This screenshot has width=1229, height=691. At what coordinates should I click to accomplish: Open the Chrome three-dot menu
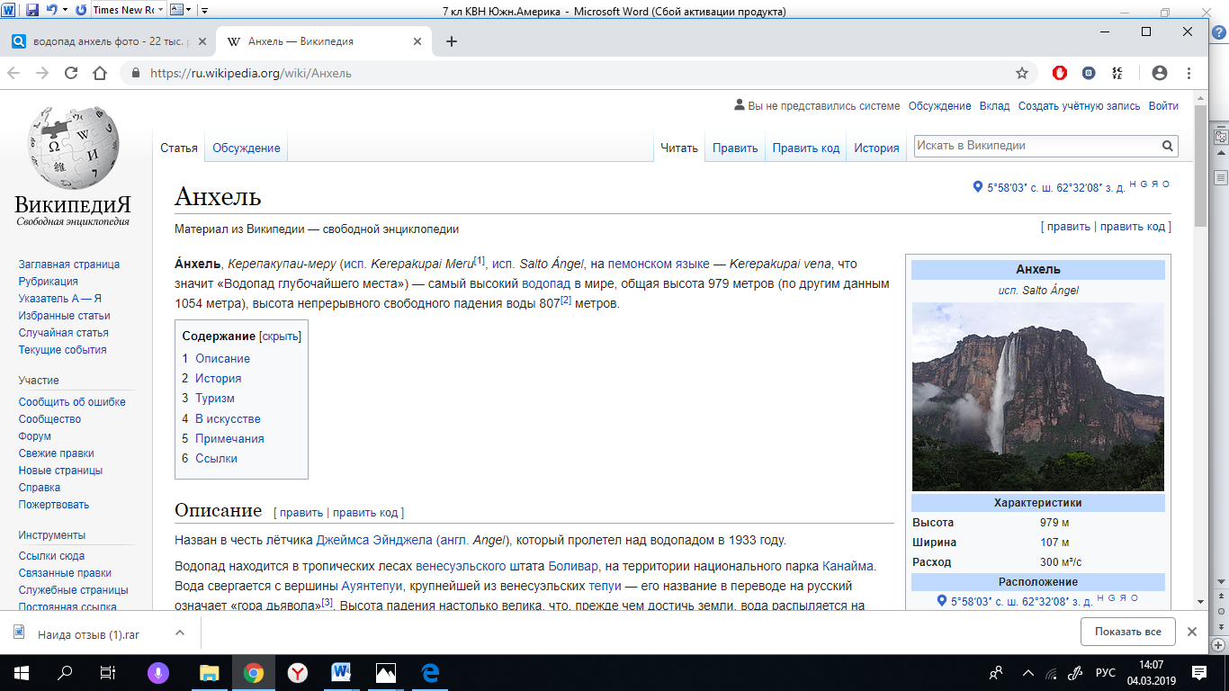[x=1189, y=73]
